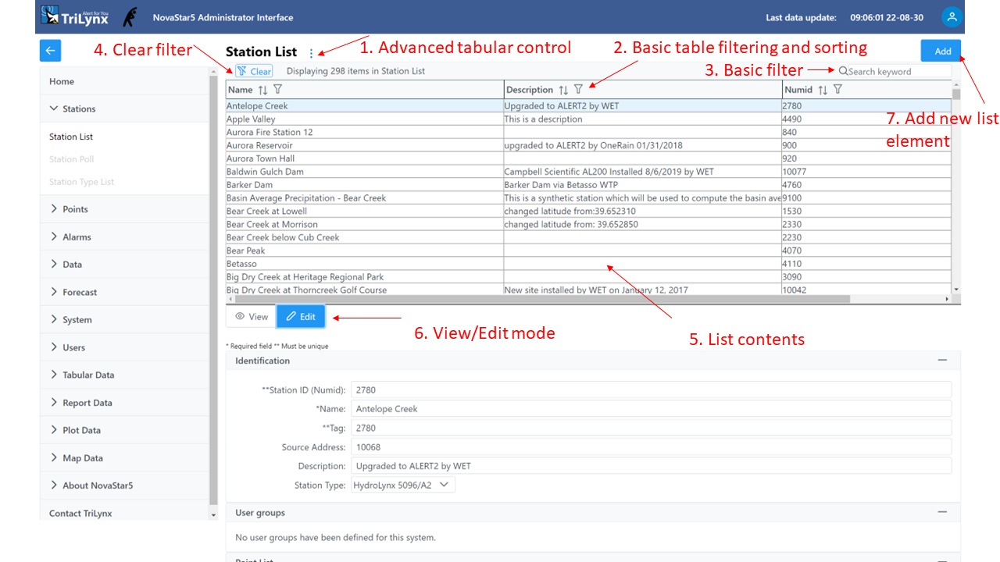Click the user profile avatar icon
Image resolution: width=1000 pixels, height=562 pixels.
pos(951,17)
